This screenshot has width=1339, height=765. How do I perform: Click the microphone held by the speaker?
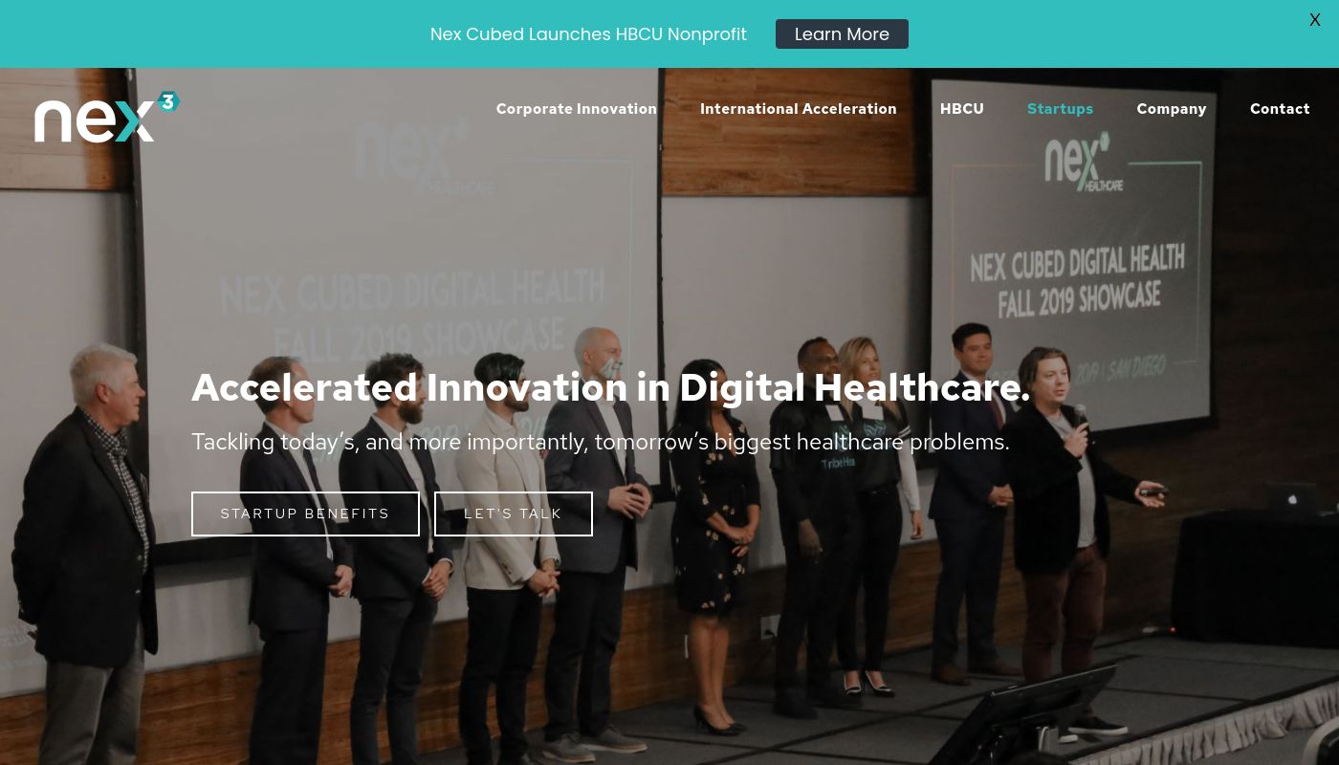click(x=1080, y=415)
